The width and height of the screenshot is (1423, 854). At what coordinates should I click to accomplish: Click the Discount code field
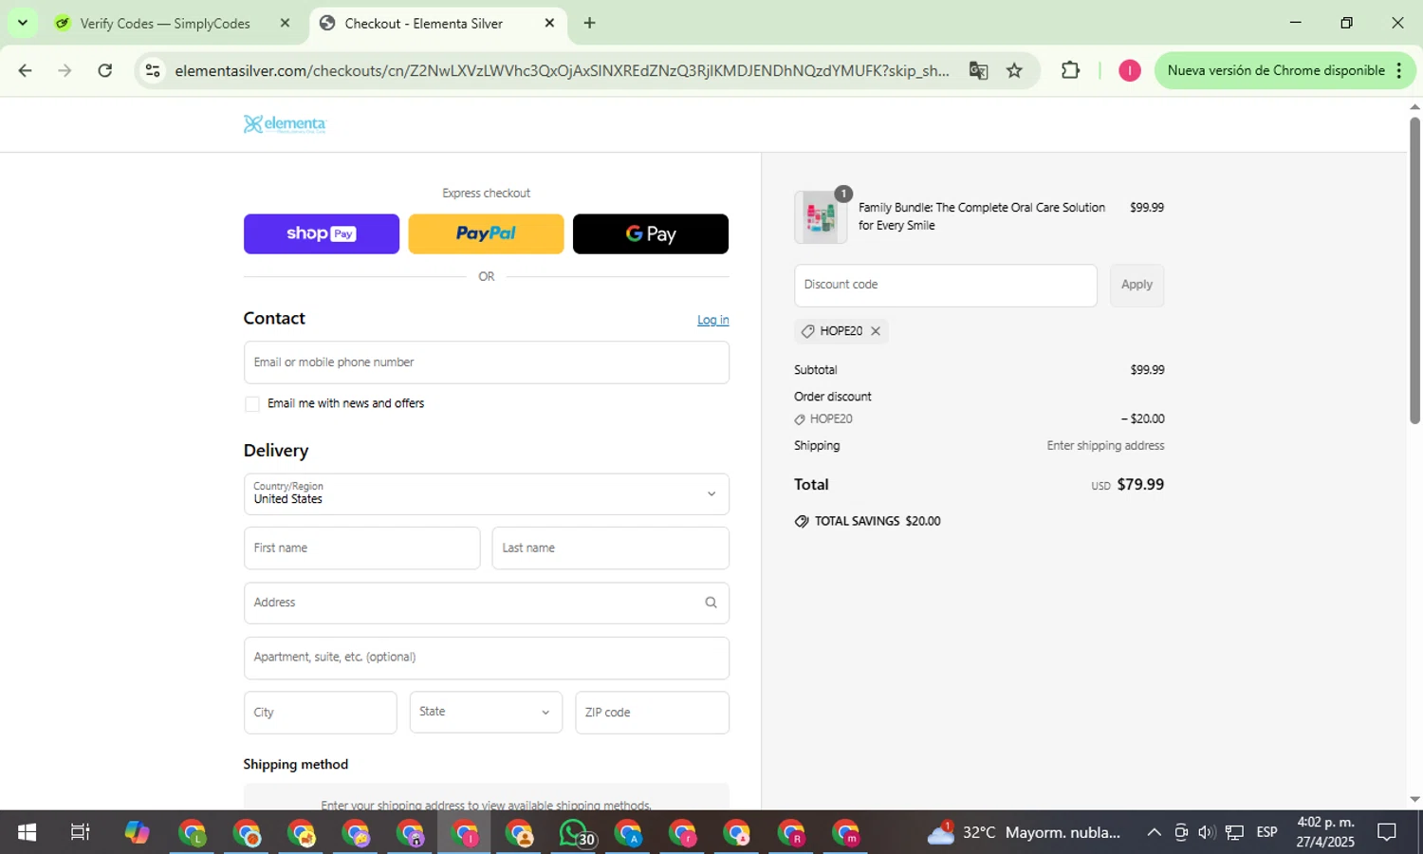(946, 286)
